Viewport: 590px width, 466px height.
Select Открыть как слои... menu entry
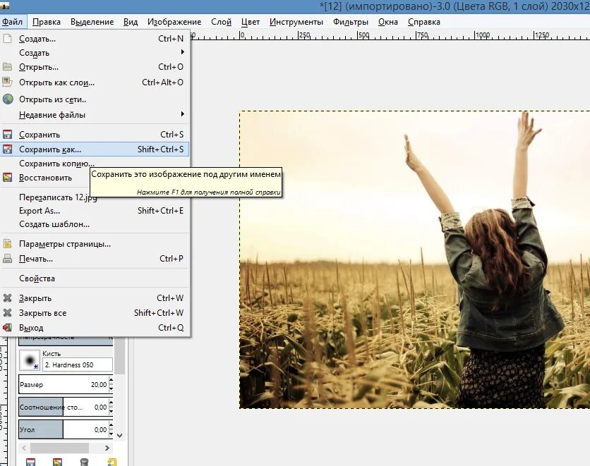pyautogui.click(x=95, y=82)
